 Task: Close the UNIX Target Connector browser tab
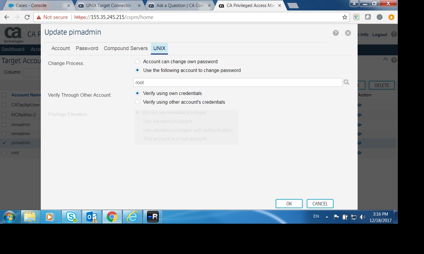[139, 6]
